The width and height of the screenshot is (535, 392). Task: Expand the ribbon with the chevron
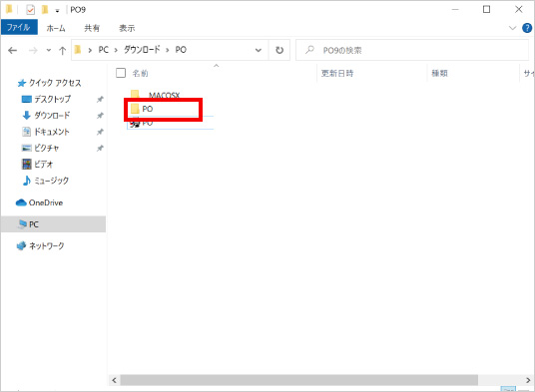512,28
